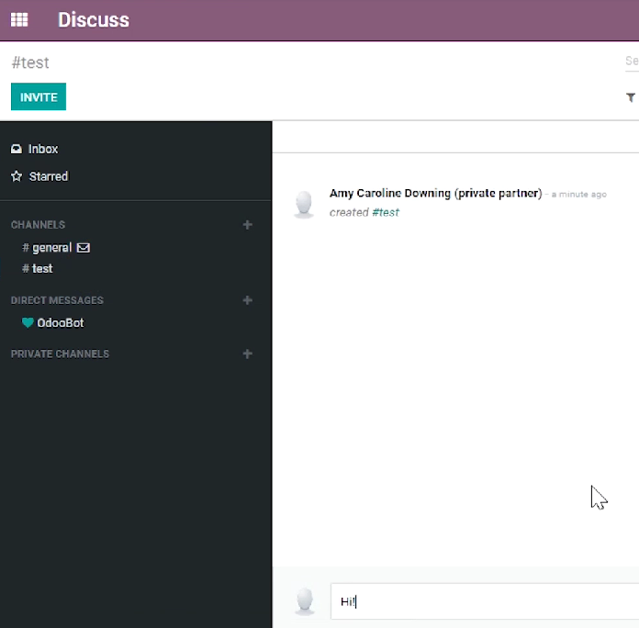This screenshot has height=628, width=639.
Task: Add a new private channel with plus
Action: (x=247, y=353)
